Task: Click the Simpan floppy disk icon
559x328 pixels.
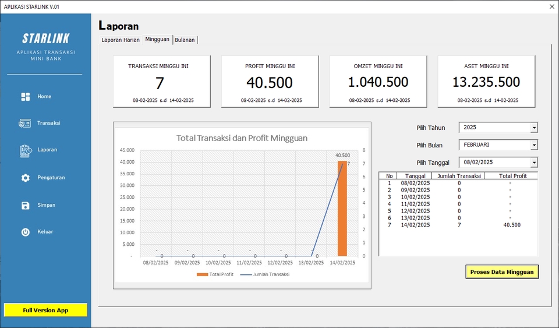Action: [x=25, y=205]
